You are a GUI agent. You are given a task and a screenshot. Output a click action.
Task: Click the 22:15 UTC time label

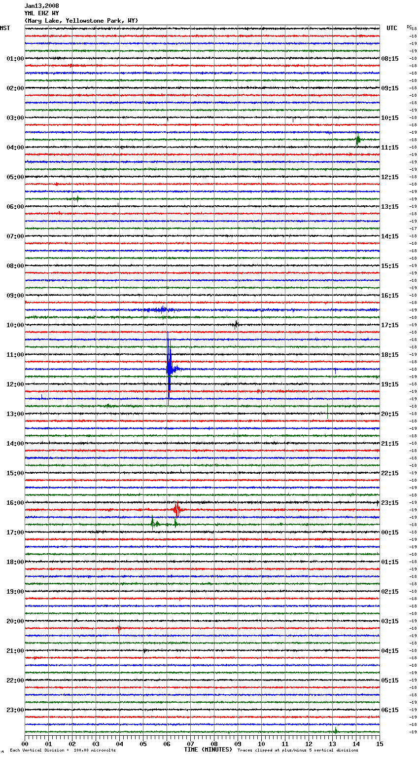(390, 473)
